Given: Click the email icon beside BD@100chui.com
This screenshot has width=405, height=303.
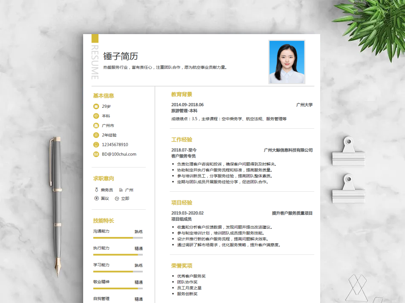Looking at the screenshot, I should [96, 154].
